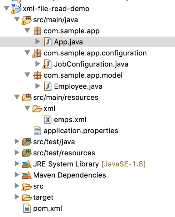Viewport: 175px width, 217px height.
Task: Click the src/test/java source folder icon
Action: point(27,142)
